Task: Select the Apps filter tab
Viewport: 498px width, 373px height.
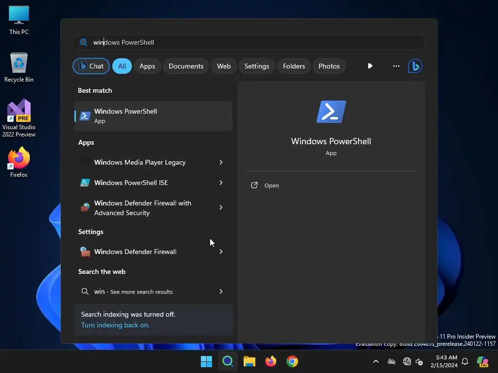Action: coord(147,66)
